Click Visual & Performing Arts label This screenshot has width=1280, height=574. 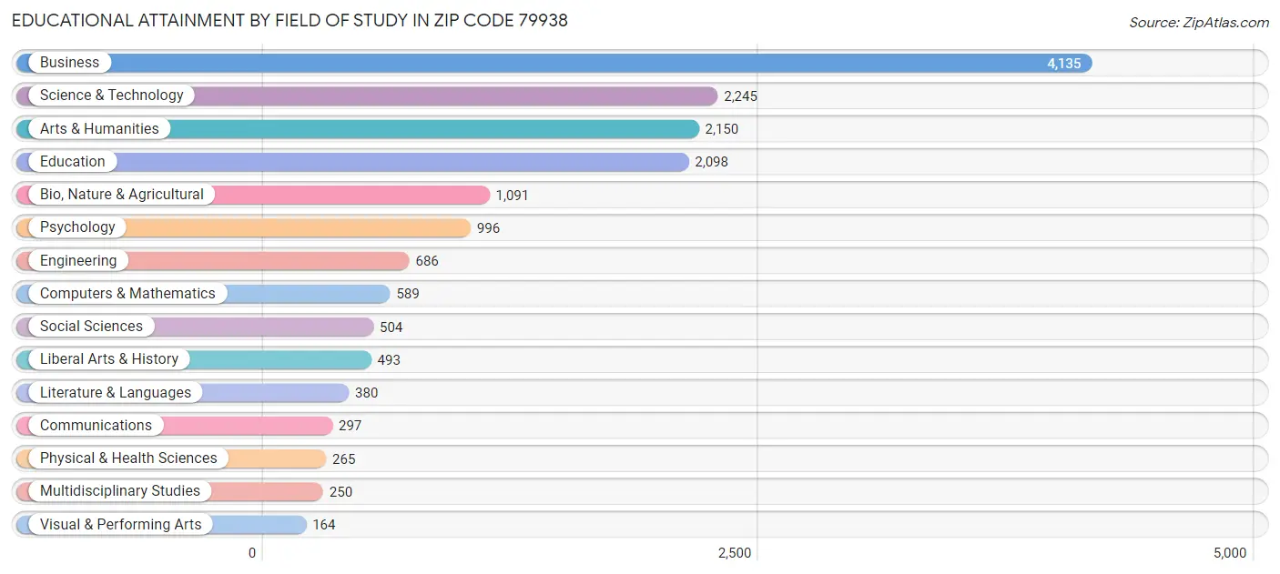tap(121, 525)
